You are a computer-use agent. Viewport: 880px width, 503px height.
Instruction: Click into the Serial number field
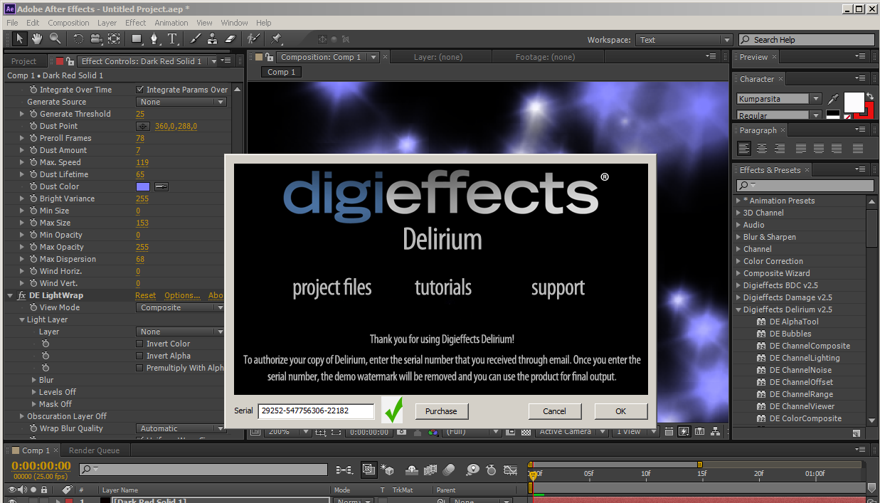(316, 411)
